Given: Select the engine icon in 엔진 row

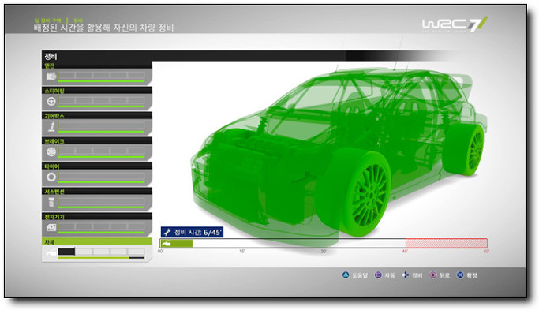Looking at the screenshot, I should click(51, 76).
